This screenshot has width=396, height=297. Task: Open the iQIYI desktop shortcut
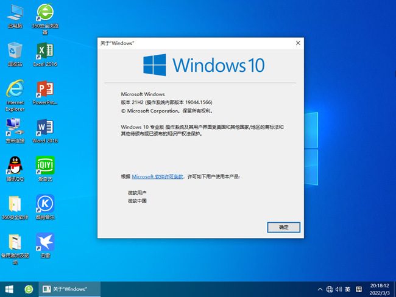pyautogui.click(x=45, y=169)
